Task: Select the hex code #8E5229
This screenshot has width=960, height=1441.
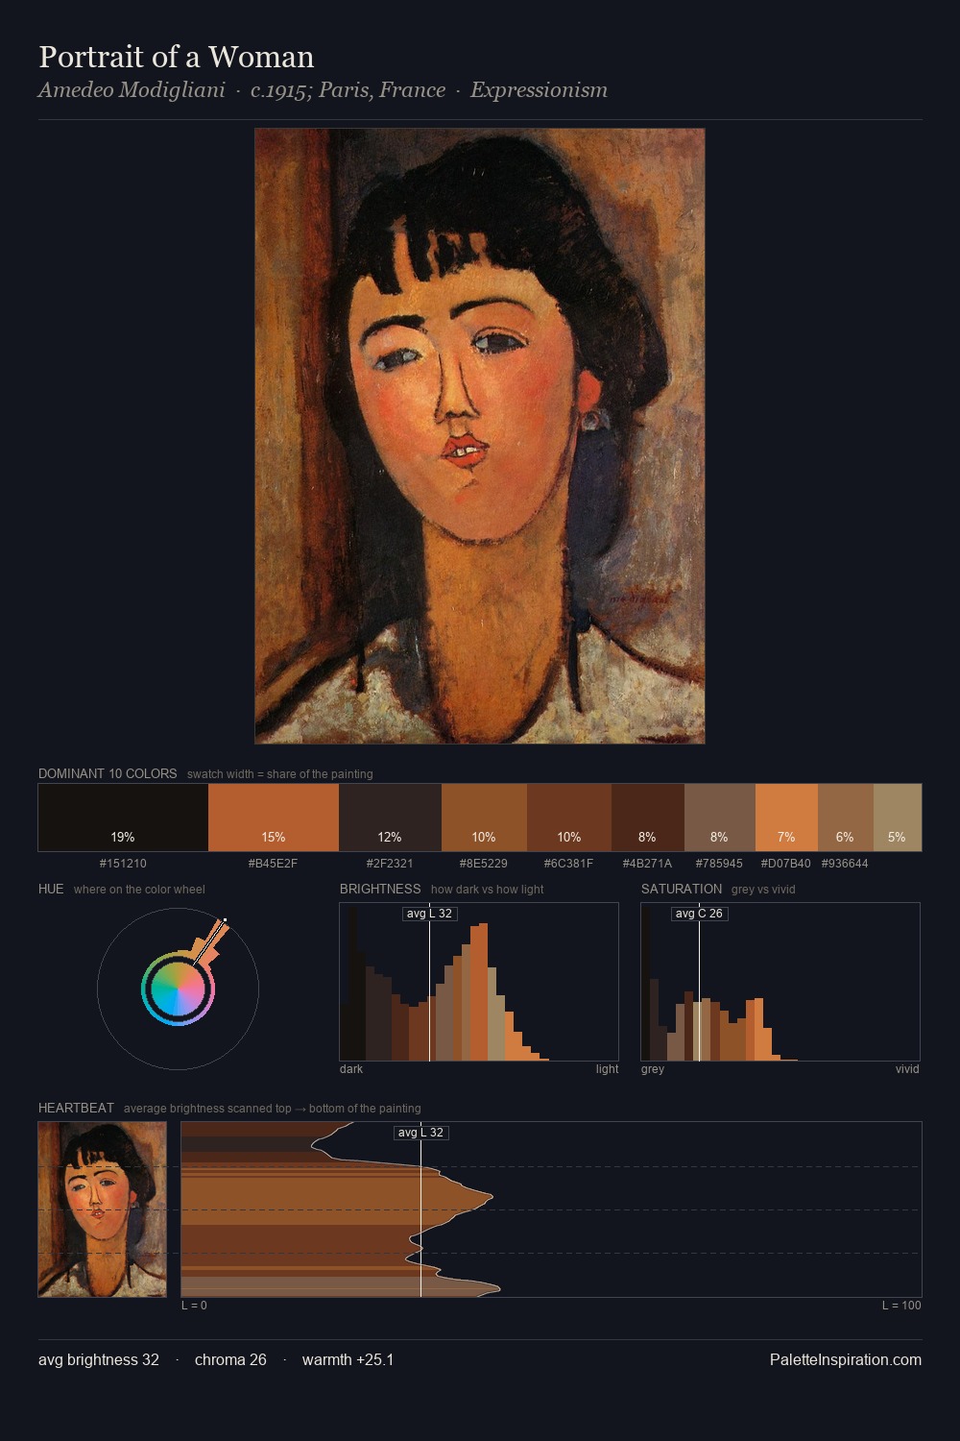Action: [x=484, y=864]
